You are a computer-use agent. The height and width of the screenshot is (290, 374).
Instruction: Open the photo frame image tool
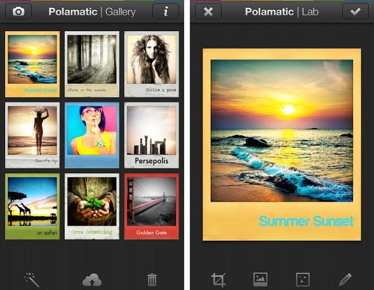(260, 279)
